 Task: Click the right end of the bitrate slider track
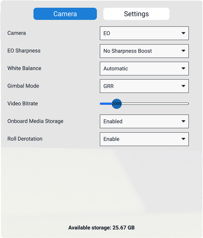187,104
